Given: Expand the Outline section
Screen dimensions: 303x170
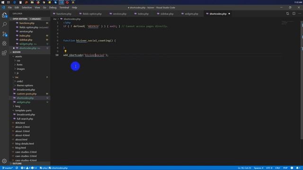Looking at the screenshot, I should tap(30, 163).
